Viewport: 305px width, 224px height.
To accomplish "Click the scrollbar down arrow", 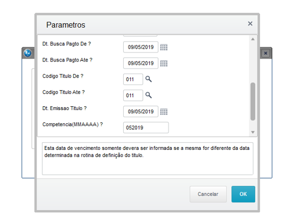I will 253,132.
